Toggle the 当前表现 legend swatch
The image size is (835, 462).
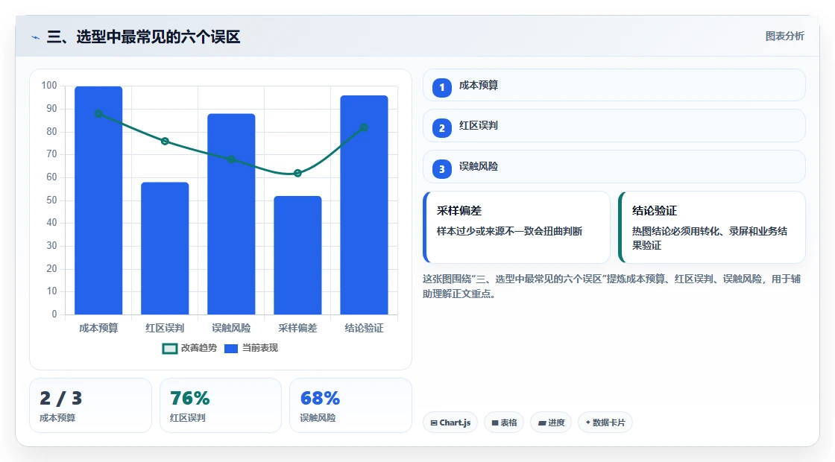pos(230,349)
